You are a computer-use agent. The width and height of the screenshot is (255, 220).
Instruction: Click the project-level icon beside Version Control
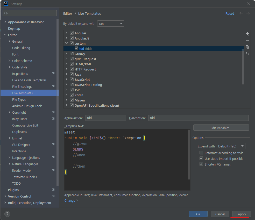click(x=53, y=196)
